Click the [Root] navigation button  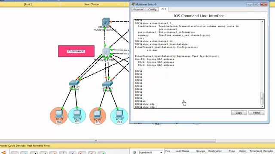[27, 4]
